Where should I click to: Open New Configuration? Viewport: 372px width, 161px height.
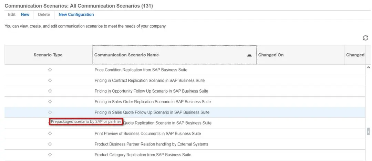pos(76,14)
